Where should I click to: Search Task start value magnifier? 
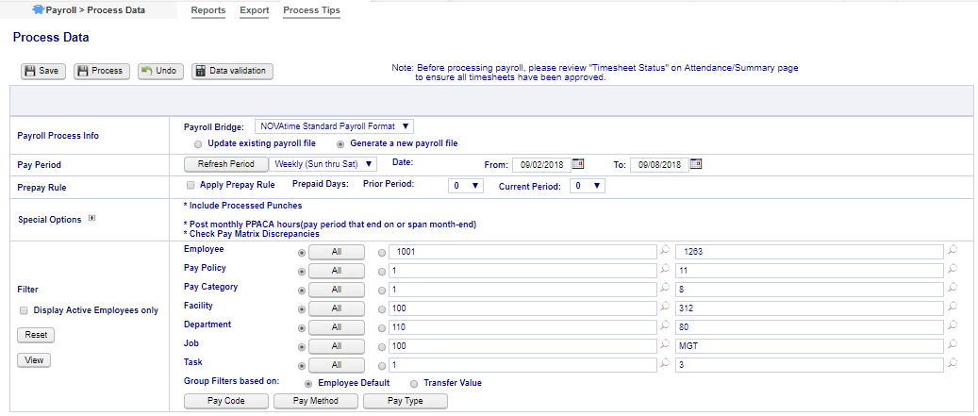click(x=665, y=362)
